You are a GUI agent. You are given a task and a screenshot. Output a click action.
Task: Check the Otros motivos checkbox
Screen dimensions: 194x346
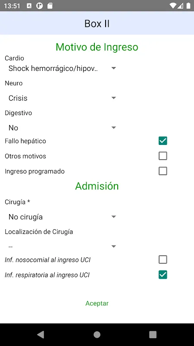tap(163, 156)
